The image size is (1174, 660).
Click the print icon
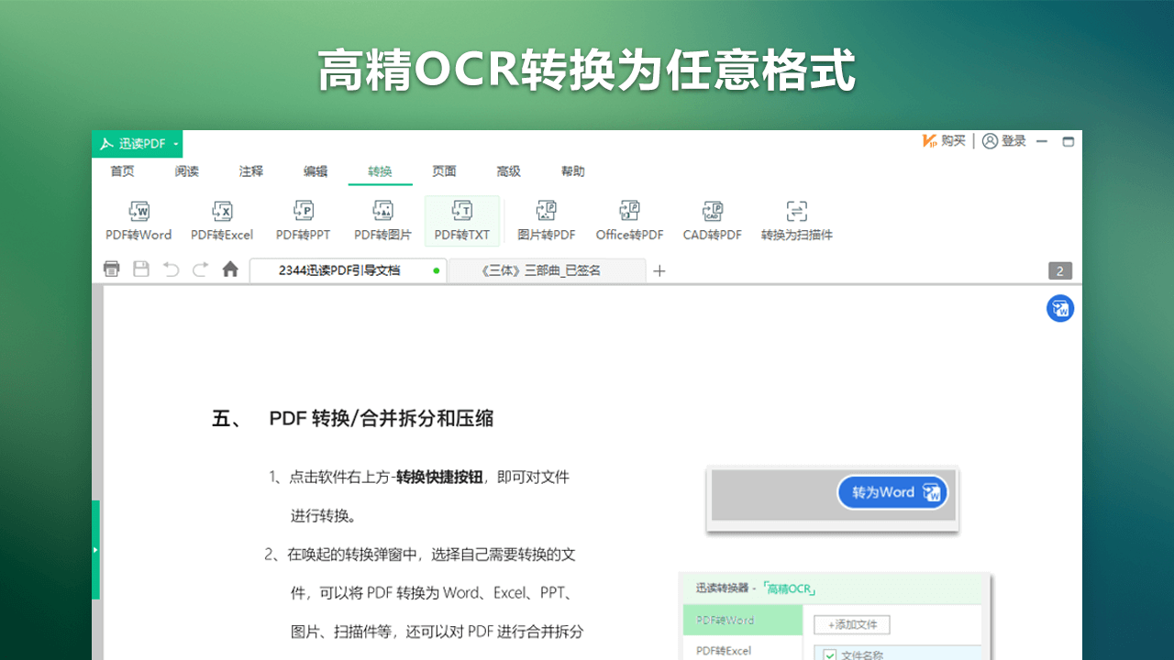[111, 269]
